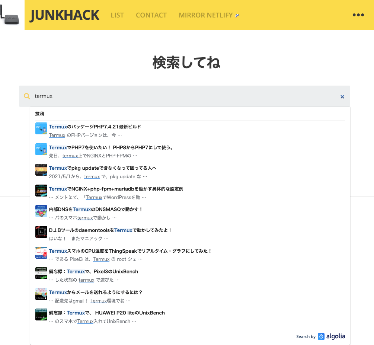Open result D.J.Bツールのdaemontools

[110, 230]
